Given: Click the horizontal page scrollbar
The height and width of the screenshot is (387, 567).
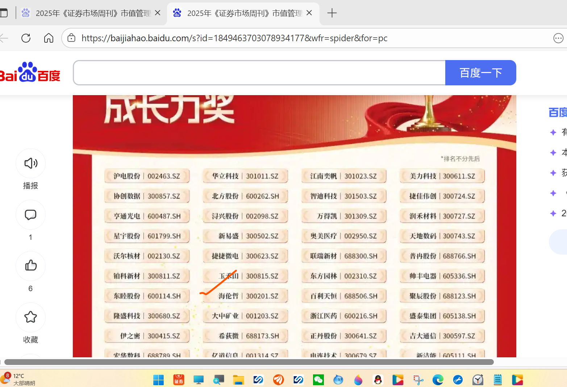Looking at the screenshot, I should pos(249,362).
